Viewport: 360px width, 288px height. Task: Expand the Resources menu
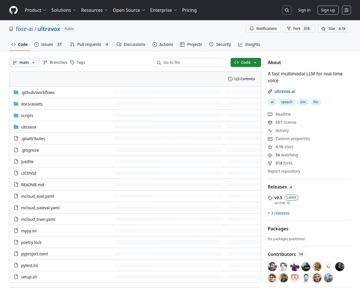[94, 10]
